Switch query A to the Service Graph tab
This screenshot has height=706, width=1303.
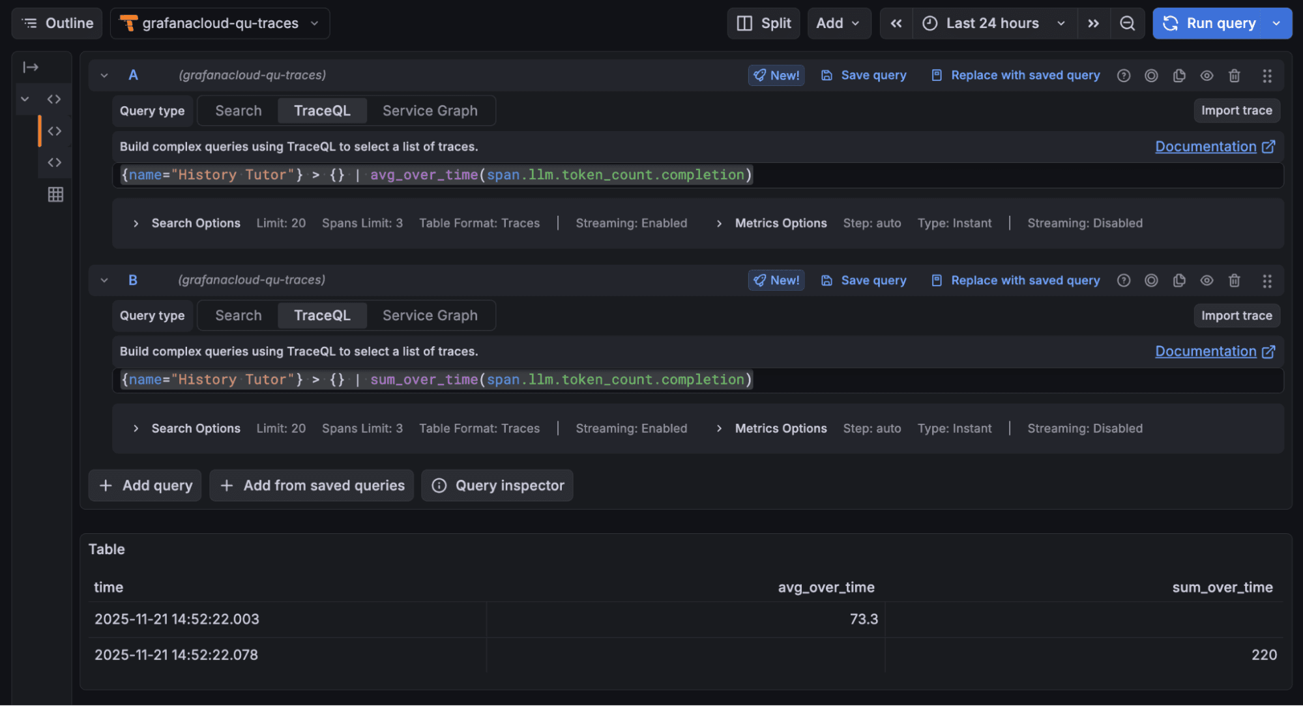pos(430,110)
